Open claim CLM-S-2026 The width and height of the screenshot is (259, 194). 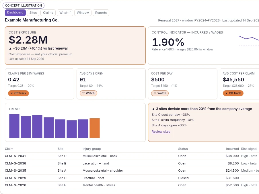pyautogui.click(x=15, y=185)
